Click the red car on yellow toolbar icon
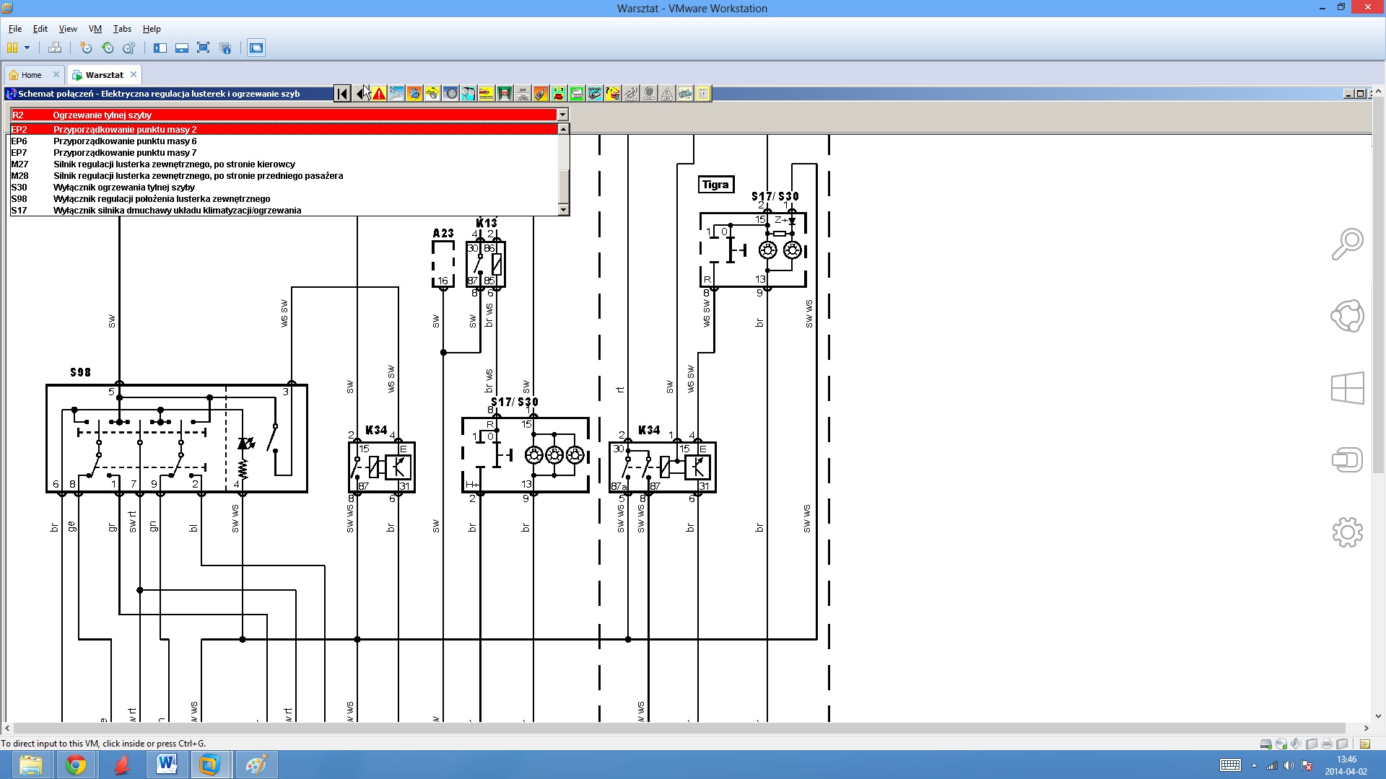The height and width of the screenshot is (779, 1386). (487, 93)
